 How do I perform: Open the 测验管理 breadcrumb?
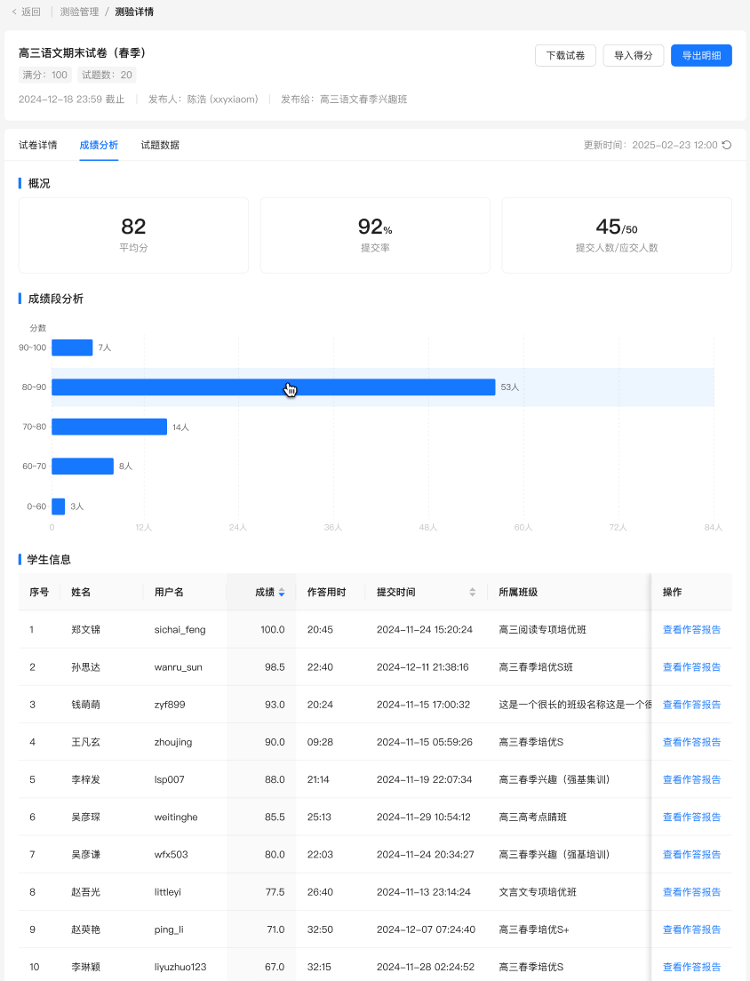point(79,12)
